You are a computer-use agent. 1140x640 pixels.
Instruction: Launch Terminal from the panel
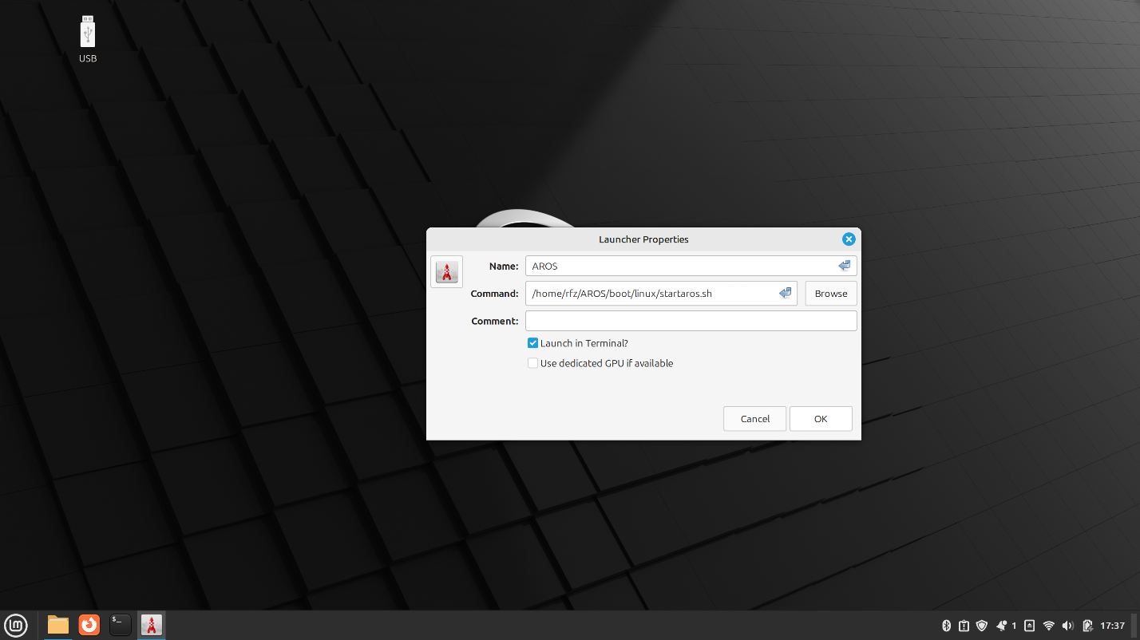coord(121,625)
